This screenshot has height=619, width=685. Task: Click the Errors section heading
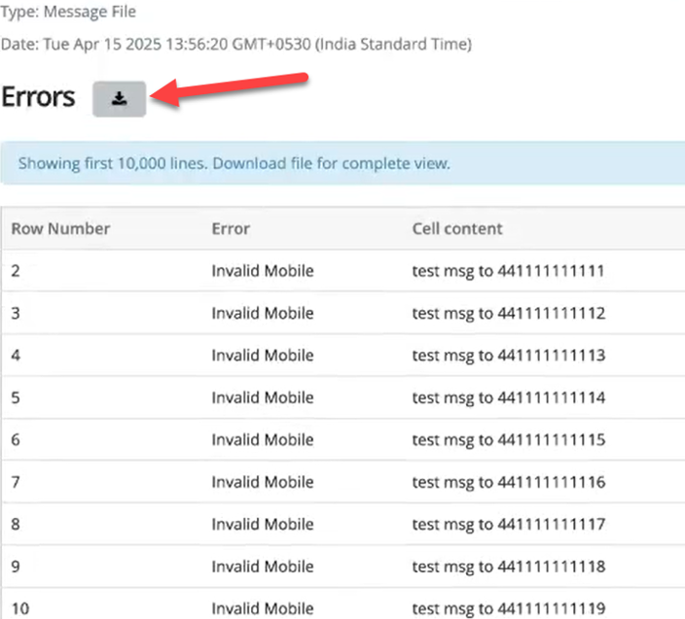point(38,97)
